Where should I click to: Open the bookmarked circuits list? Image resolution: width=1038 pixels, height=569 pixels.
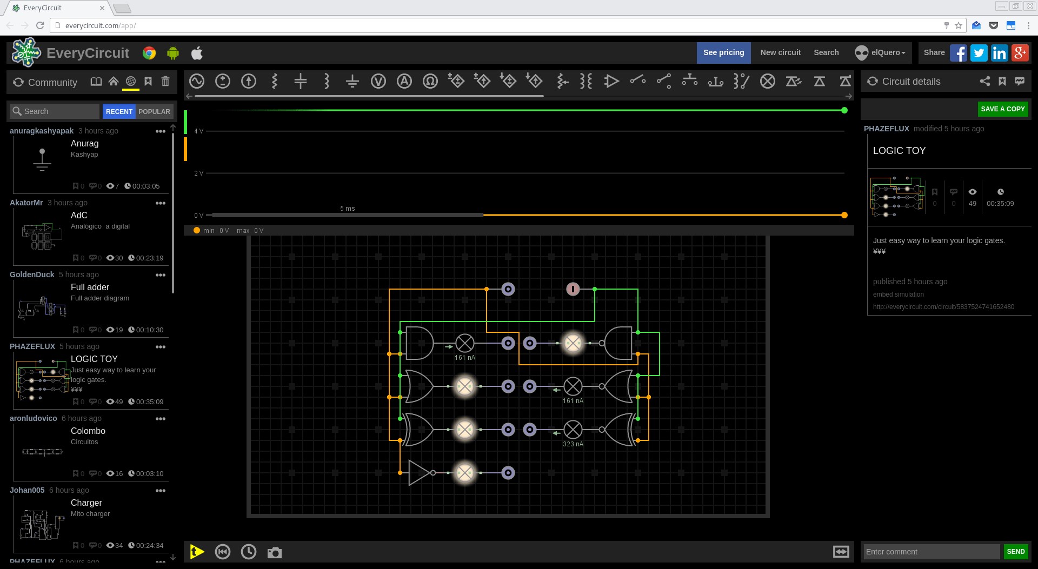pos(148,82)
